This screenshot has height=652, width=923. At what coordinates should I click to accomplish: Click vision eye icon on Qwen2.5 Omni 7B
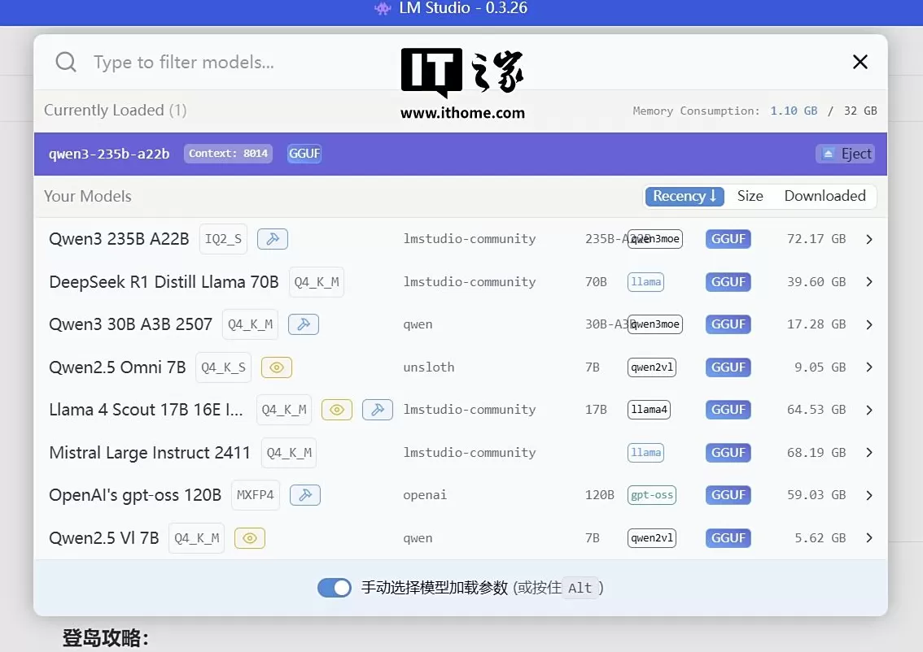[x=276, y=367]
